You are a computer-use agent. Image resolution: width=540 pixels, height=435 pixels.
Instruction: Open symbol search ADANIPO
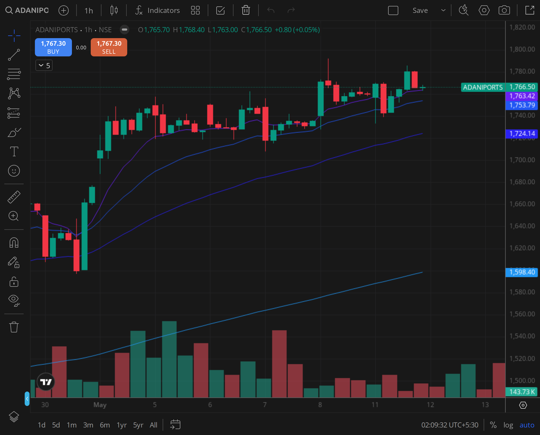click(x=27, y=10)
